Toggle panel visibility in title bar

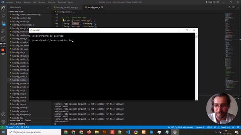coord(211,2)
